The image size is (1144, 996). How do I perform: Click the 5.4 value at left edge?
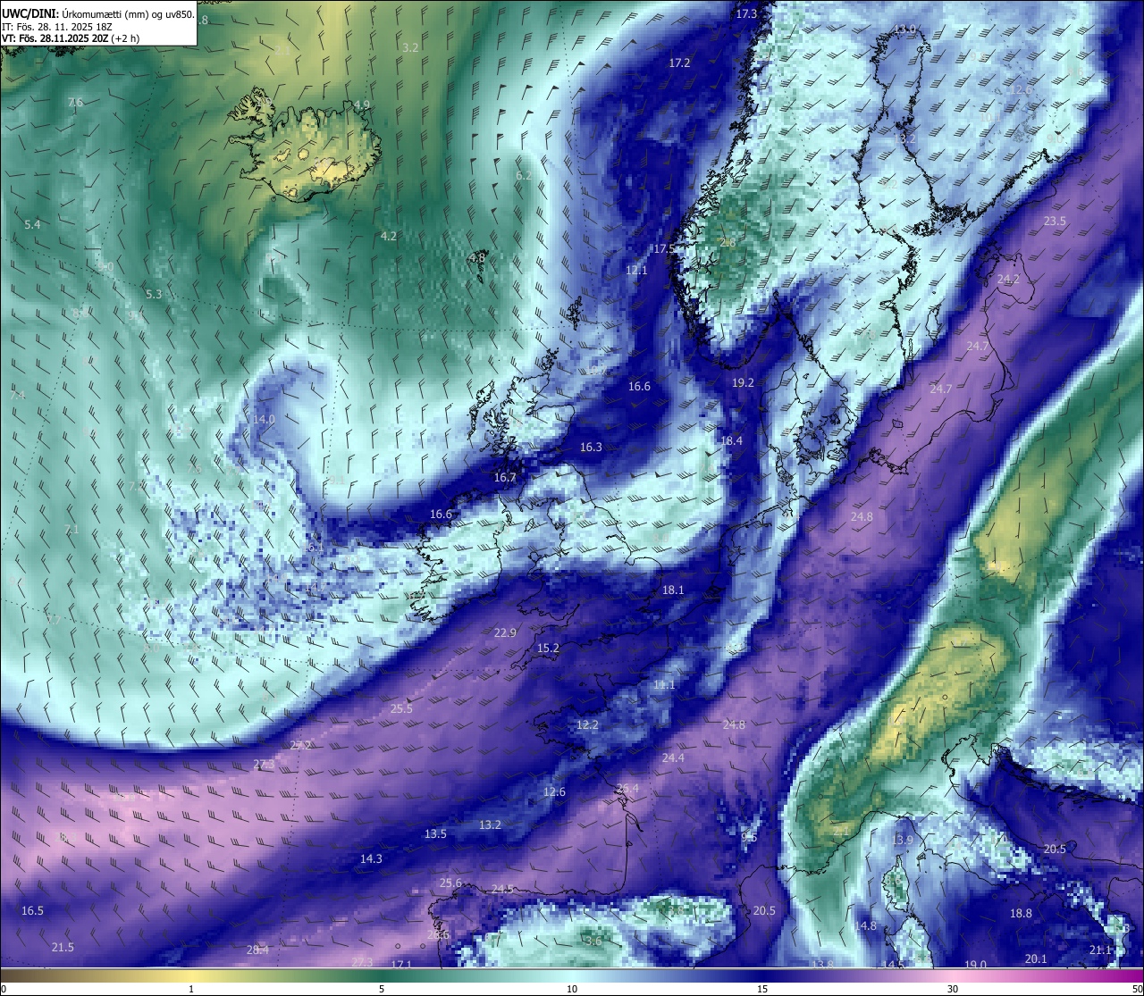click(x=32, y=224)
